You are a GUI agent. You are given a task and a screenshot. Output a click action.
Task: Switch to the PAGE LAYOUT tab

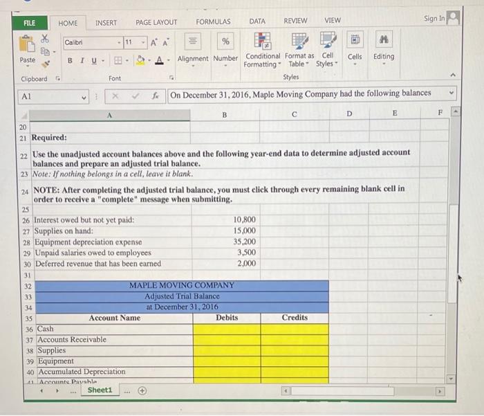156,22
